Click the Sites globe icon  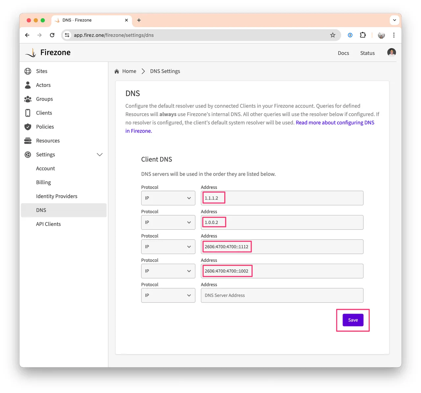point(28,71)
